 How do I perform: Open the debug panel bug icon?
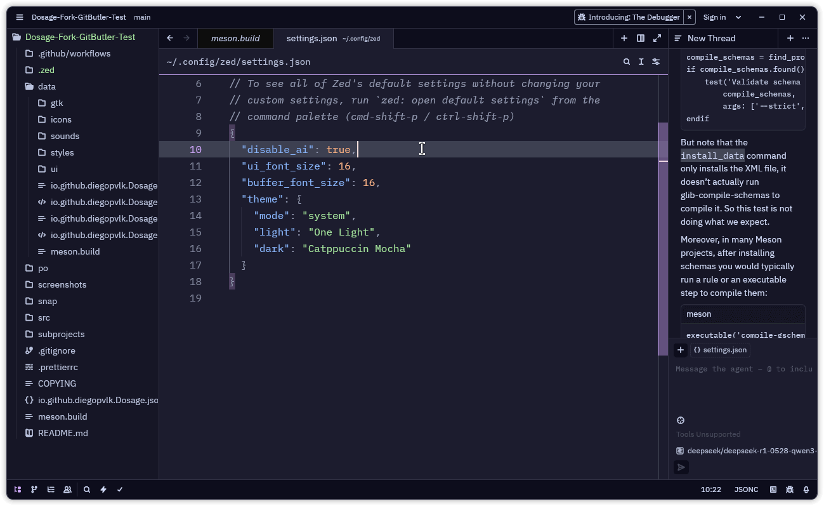[x=790, y=489]
